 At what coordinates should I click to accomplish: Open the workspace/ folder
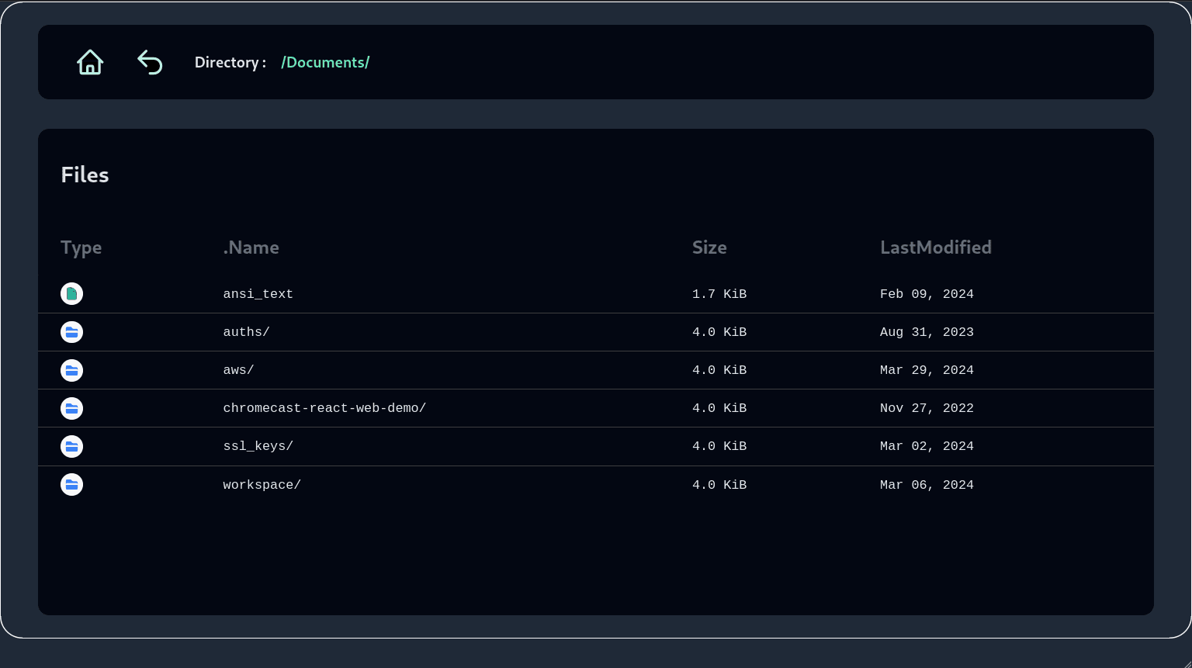(x=262, y=485)
